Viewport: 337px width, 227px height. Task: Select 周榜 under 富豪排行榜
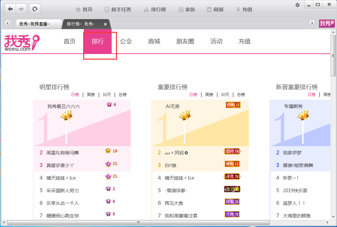click(x=209, y=94)
